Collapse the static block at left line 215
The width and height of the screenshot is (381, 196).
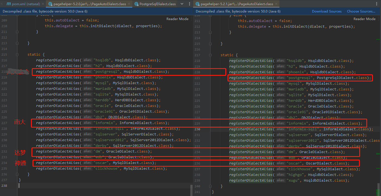(17, 55)
